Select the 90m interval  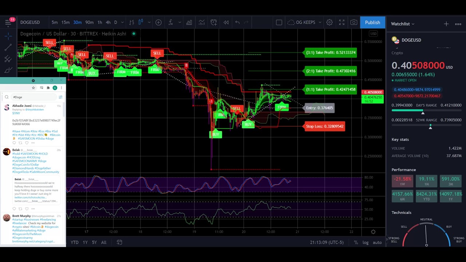click(89, 23)
